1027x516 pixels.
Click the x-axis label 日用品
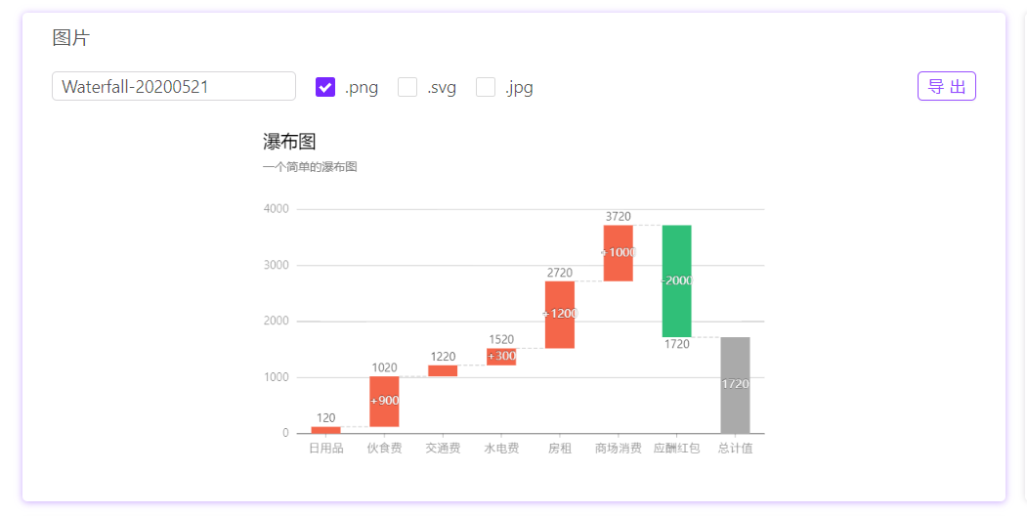tap(325, 449)
